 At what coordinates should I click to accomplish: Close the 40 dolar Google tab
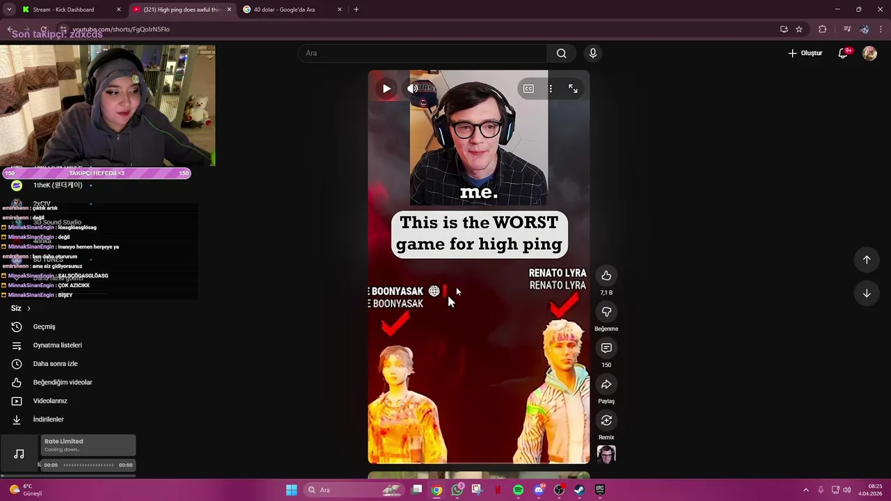coord(340,10)
